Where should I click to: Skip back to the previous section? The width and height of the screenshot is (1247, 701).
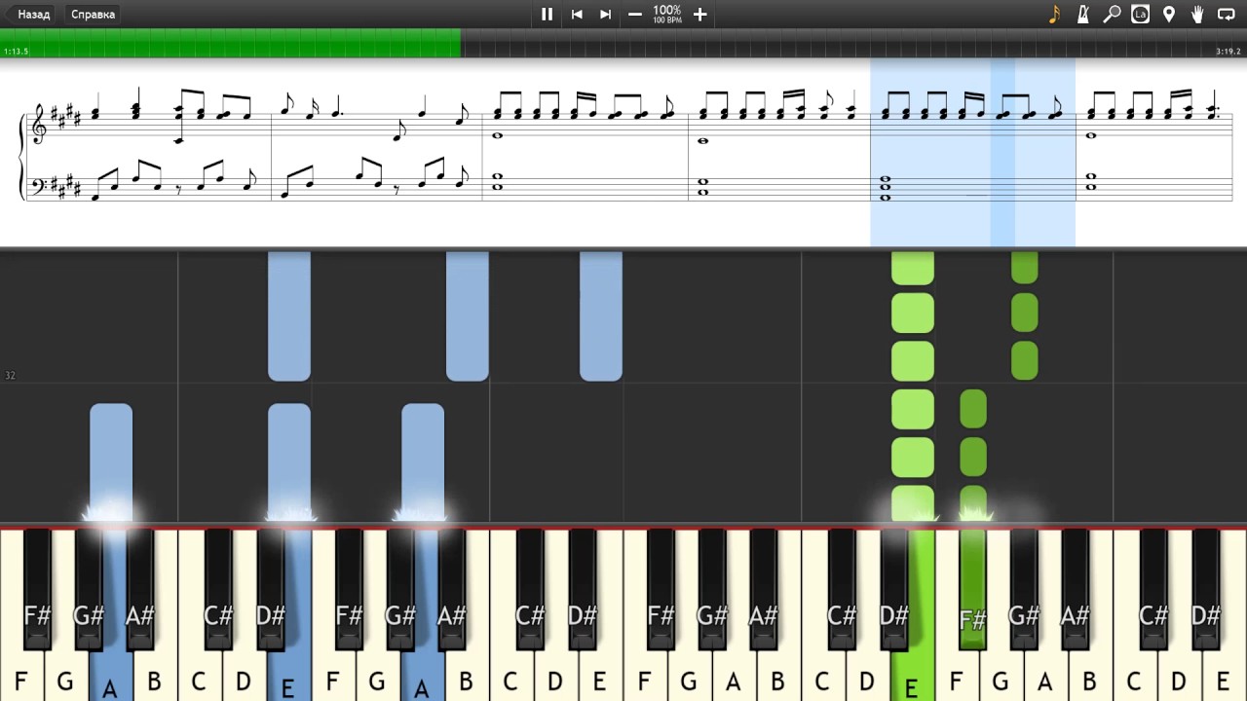(x=577, y=15)
